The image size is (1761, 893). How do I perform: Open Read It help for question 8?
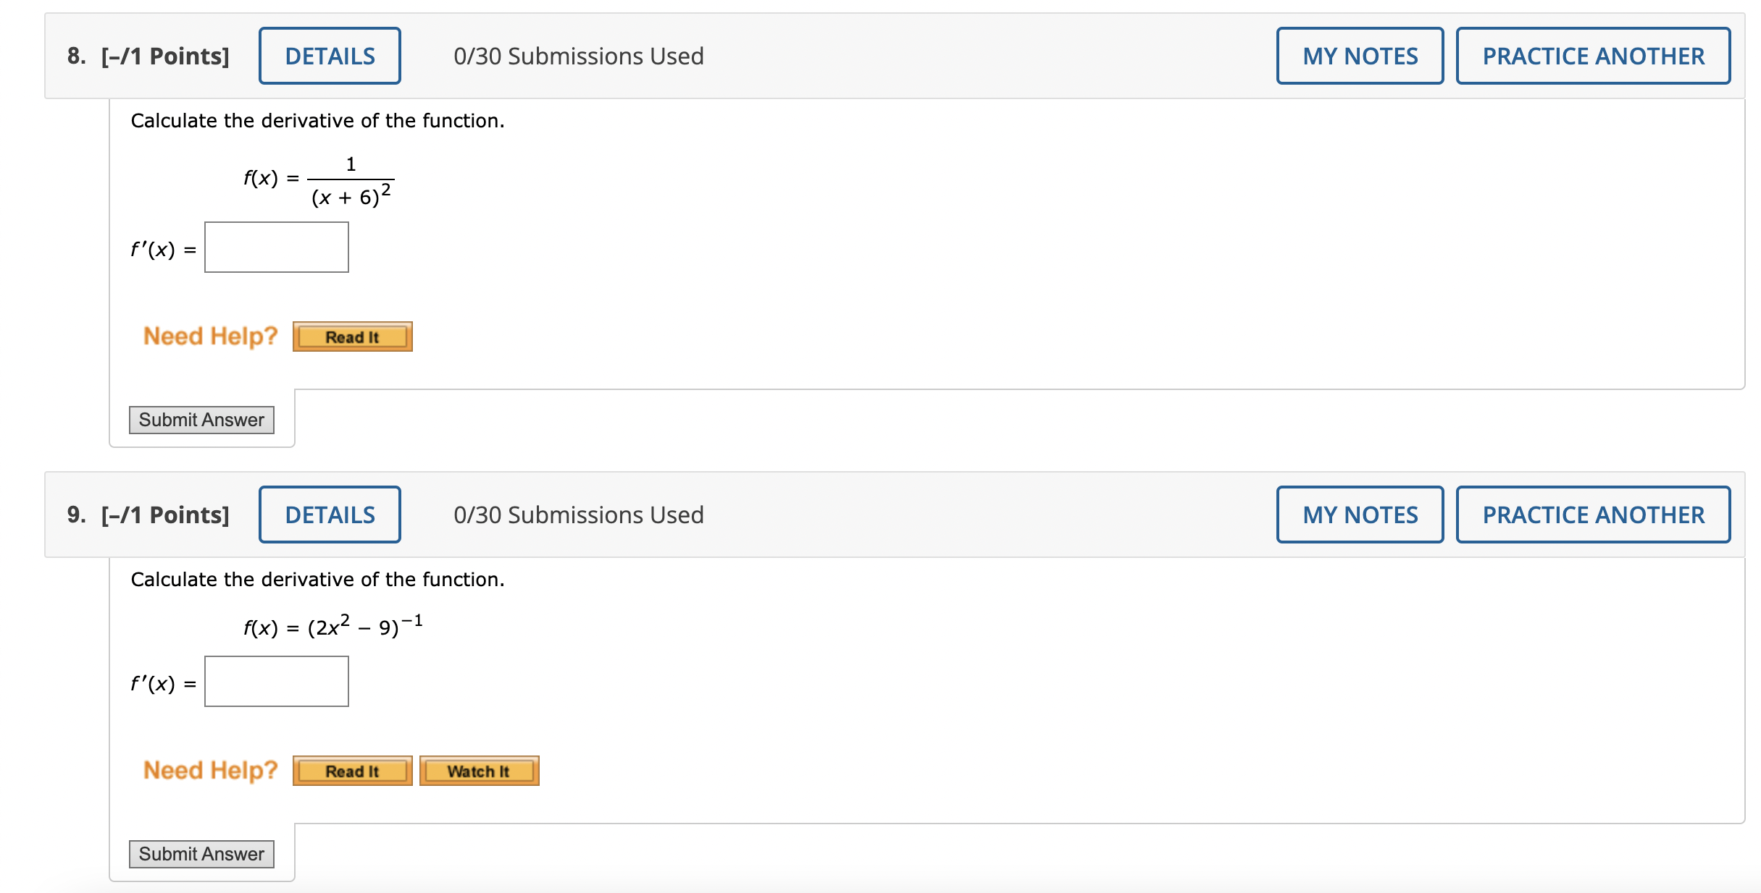pyautogui.click(x=352, y=337)
